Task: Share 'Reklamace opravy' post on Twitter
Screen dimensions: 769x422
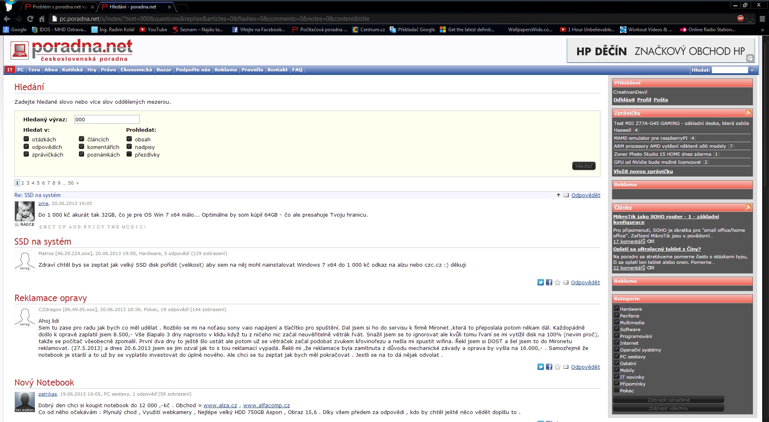Action: [x=541, y=367]
